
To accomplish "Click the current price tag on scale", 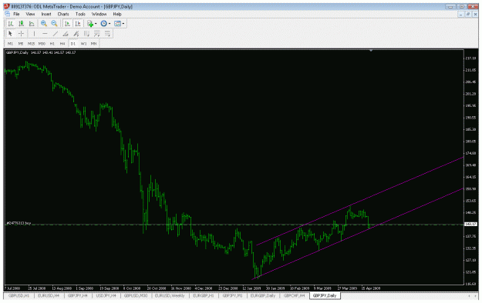I will click(x=470, y=225).
